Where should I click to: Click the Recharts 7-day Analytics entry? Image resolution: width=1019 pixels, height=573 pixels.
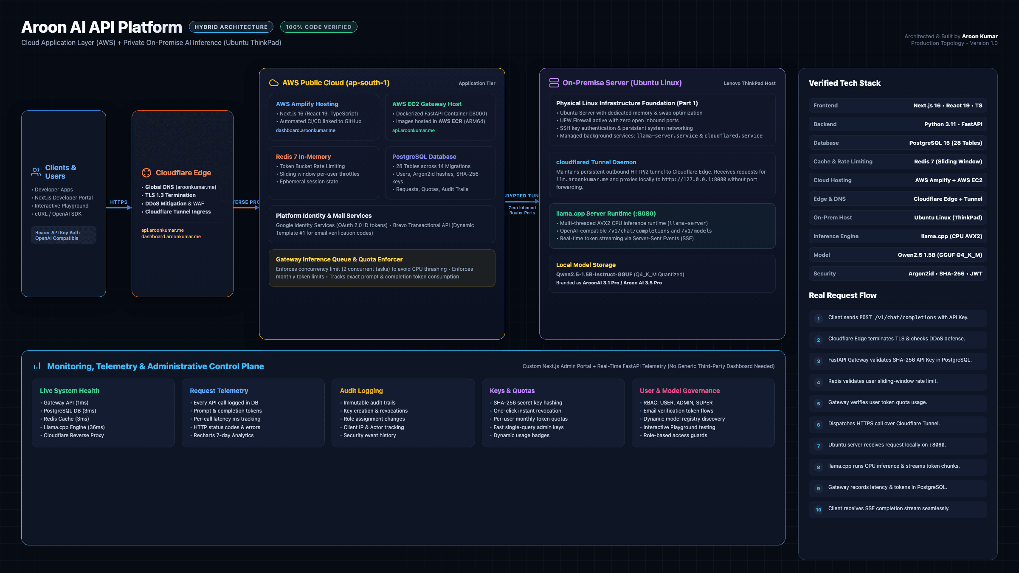tap(223, 435)
